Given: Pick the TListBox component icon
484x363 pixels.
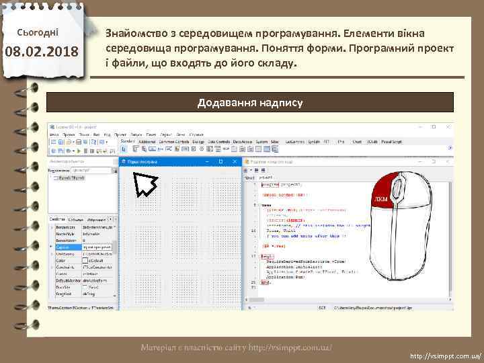Looking at the screenshot, I should (x=210, y=149).
